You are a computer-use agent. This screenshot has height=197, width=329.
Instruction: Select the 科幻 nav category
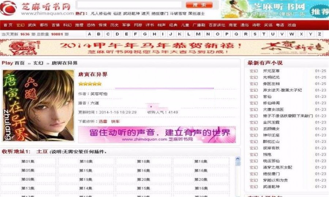tap(67, 25)
